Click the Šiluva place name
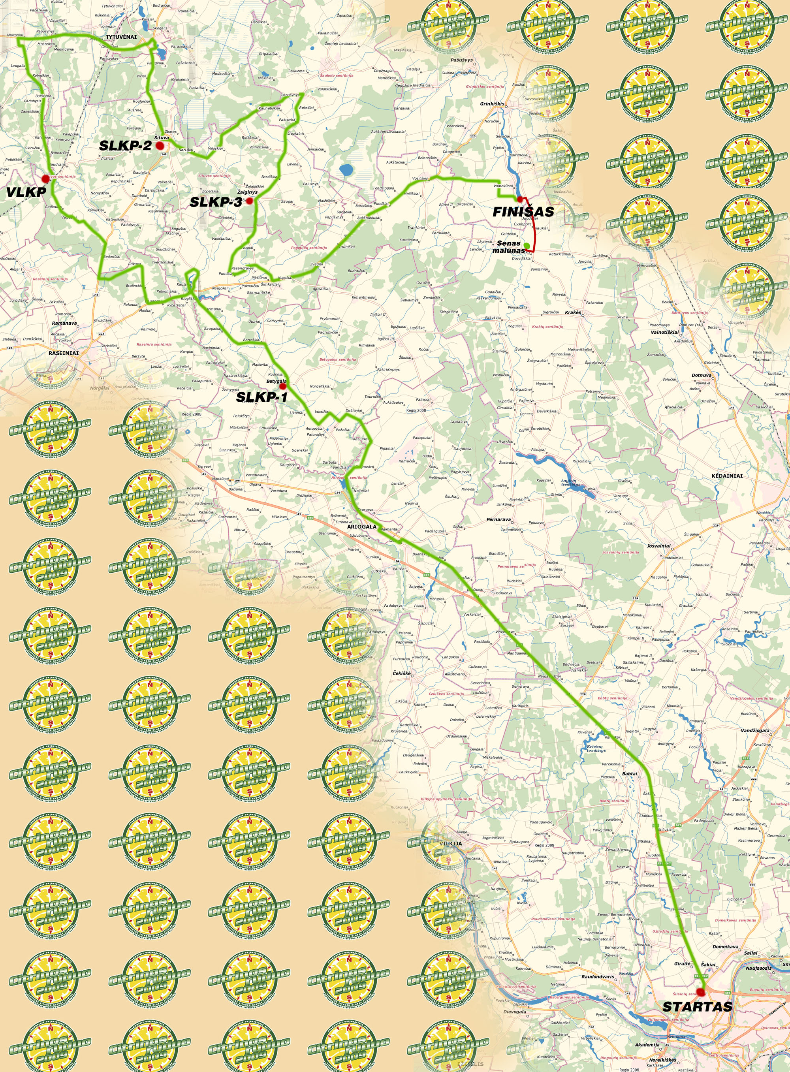The height and width of the screenshot is (1072, 790). (x=162, y=138)
